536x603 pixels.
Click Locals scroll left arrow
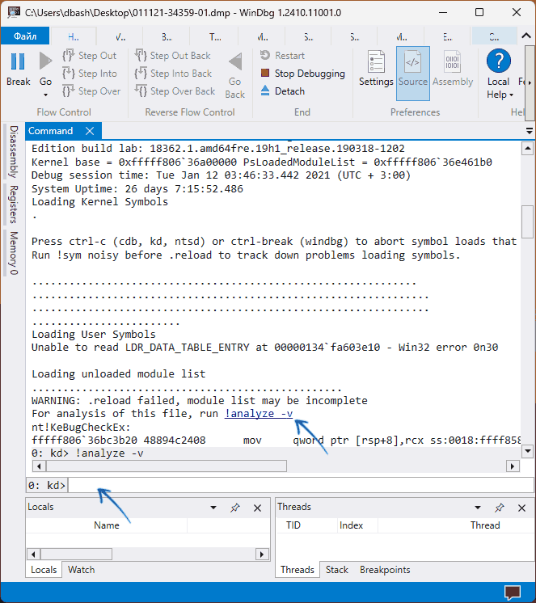click(x=33, y=555)
